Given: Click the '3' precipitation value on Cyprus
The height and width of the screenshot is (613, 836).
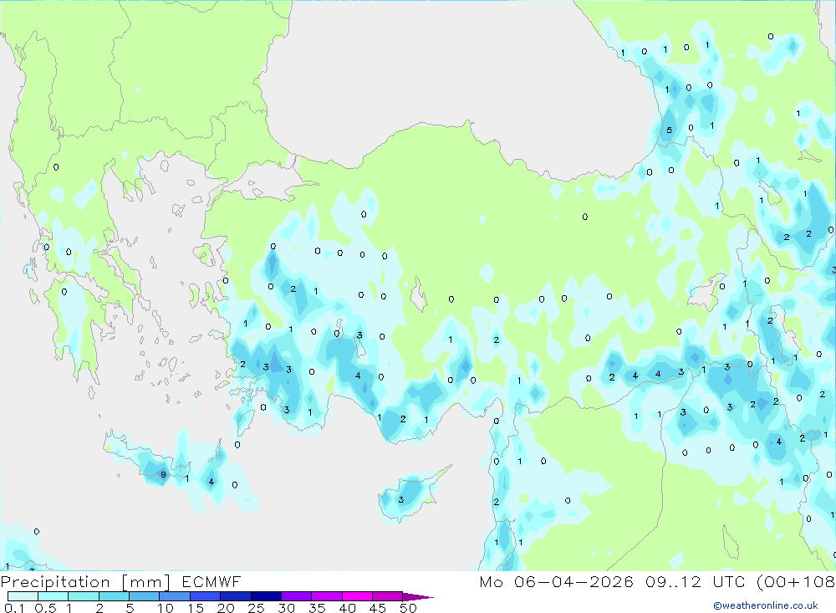Looking at the screenshot, I should click(401, 499).
